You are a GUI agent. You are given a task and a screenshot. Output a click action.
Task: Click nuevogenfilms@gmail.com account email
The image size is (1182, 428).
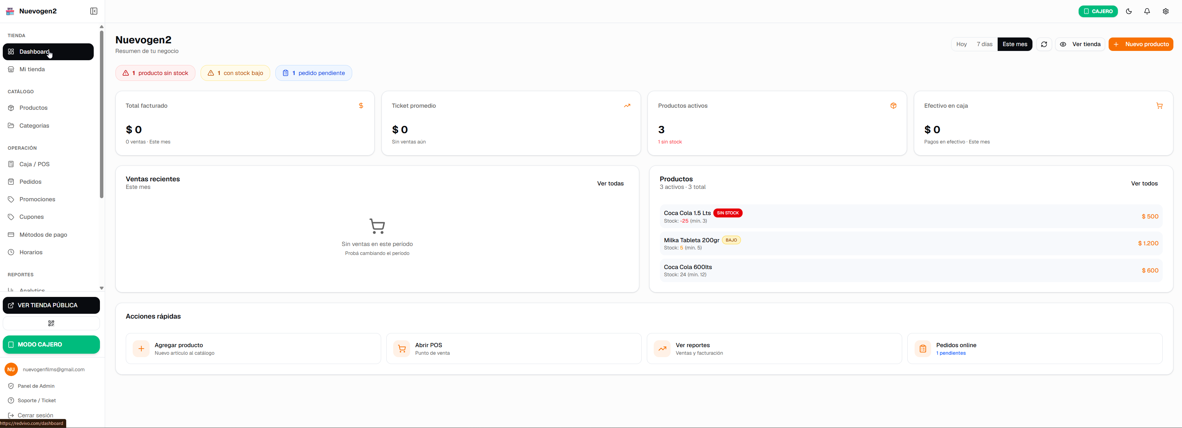click(x=54, y=370)
